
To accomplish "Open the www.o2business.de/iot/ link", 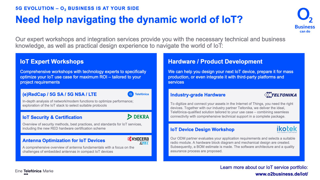I will point(282,174).
